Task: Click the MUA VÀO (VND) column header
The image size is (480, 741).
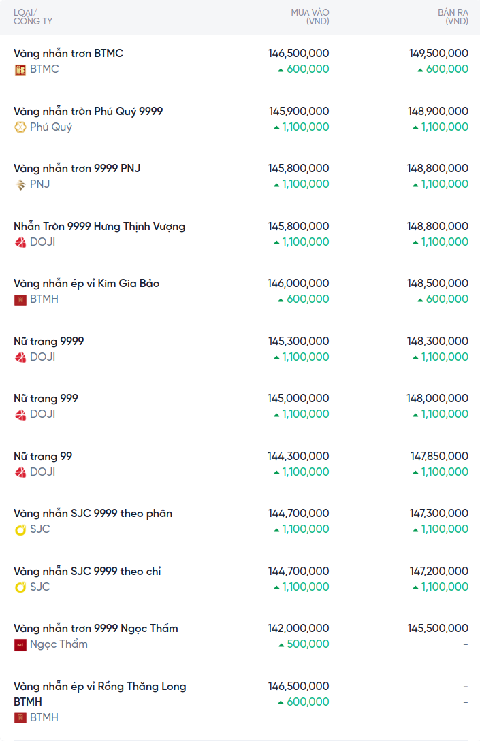Action: [310, 17]
